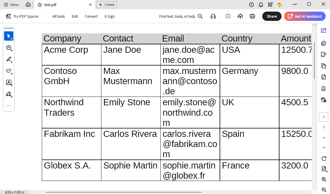
Task: Select the arrow Selection tool
Action: point(9,36)
